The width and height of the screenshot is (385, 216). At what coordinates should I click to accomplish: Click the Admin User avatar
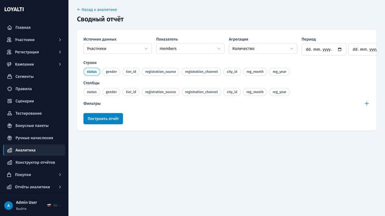[x=8, y=206]
